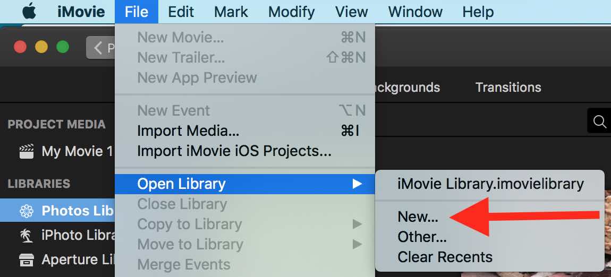Select the Aperture Library archive icon

[27, 260]
